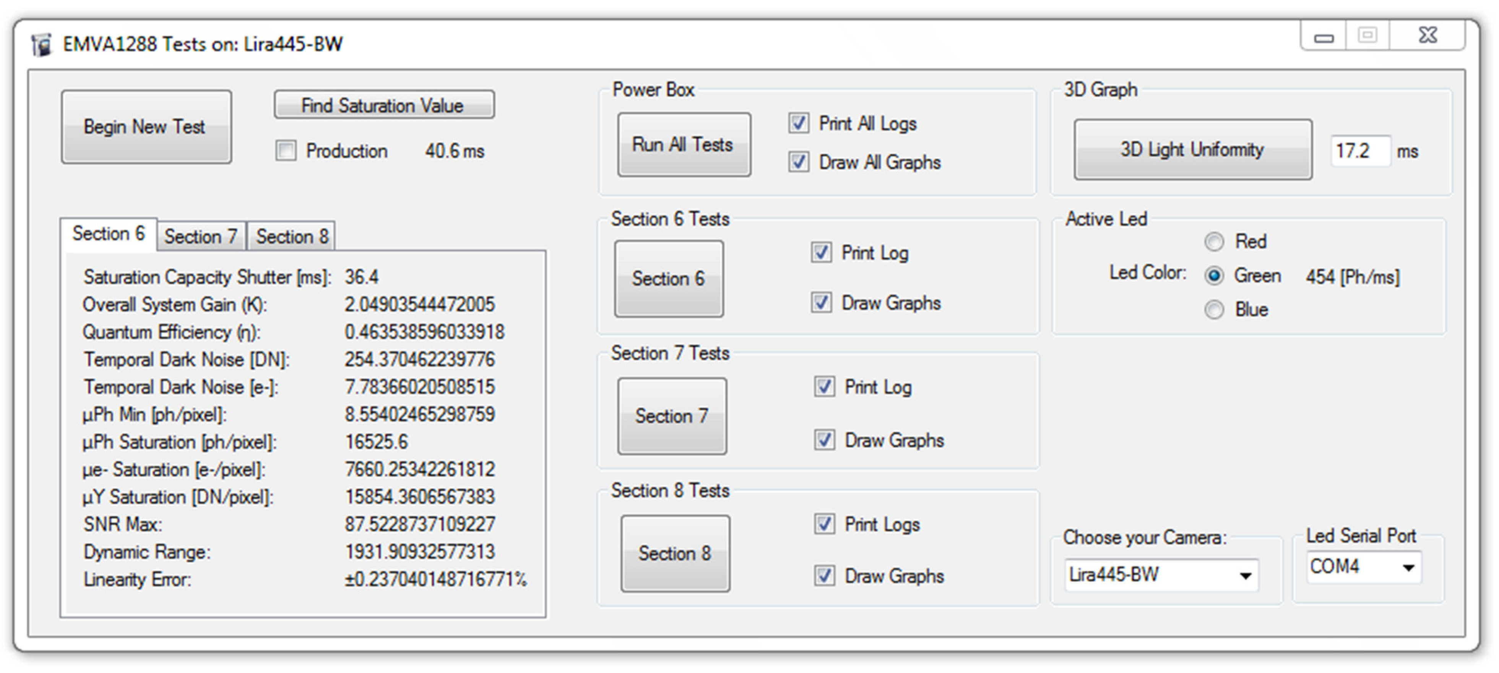Click the application icon in title bar
Viewport: 1499px width, 673px height.
41,45
